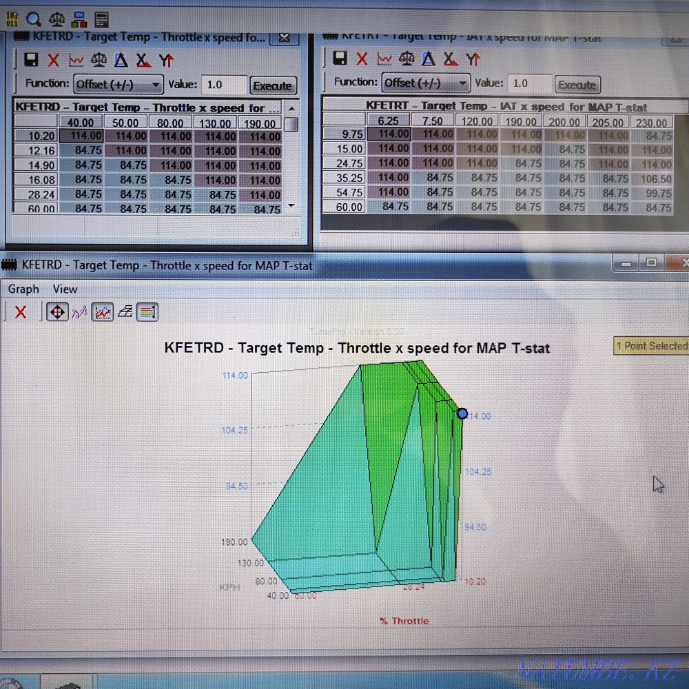
Task: Open the Graph menu
Action: [x=23, y=289]
